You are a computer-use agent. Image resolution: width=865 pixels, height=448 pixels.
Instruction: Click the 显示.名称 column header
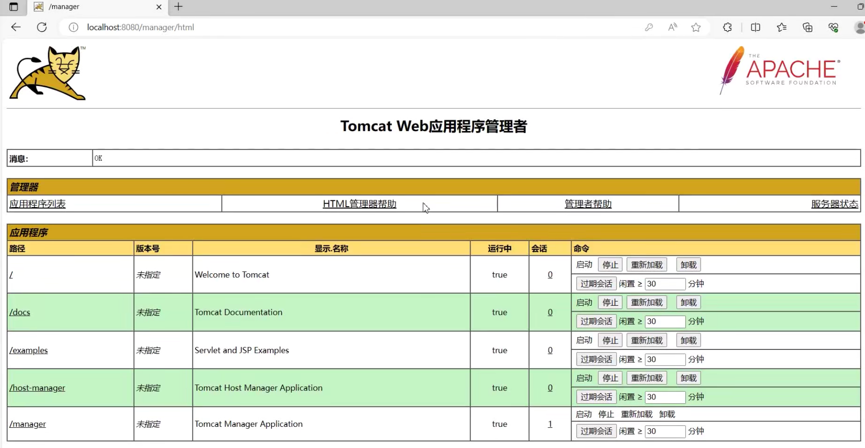pos(331,249)
